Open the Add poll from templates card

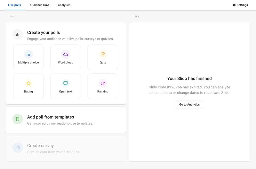(x=66, y=120)
